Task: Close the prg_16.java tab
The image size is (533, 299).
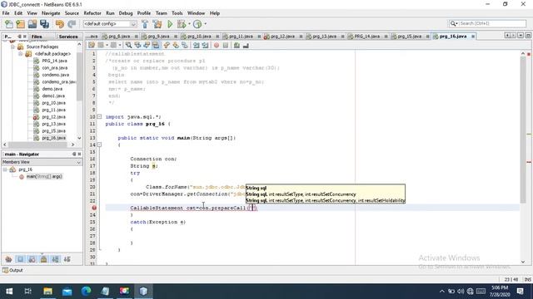Action: tap(473, 37)
